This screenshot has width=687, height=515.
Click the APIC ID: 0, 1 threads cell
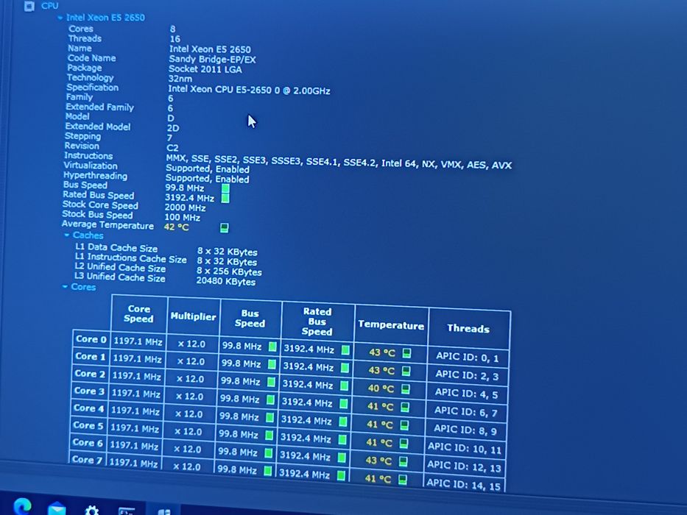click(x=467, y=358)
